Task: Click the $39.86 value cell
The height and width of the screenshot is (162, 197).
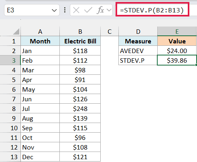Action: coord(177,60)
